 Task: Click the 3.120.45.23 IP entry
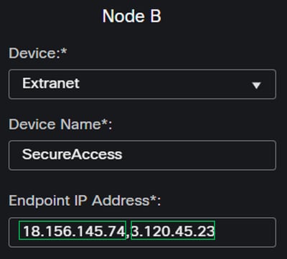[x=173, y=231]
